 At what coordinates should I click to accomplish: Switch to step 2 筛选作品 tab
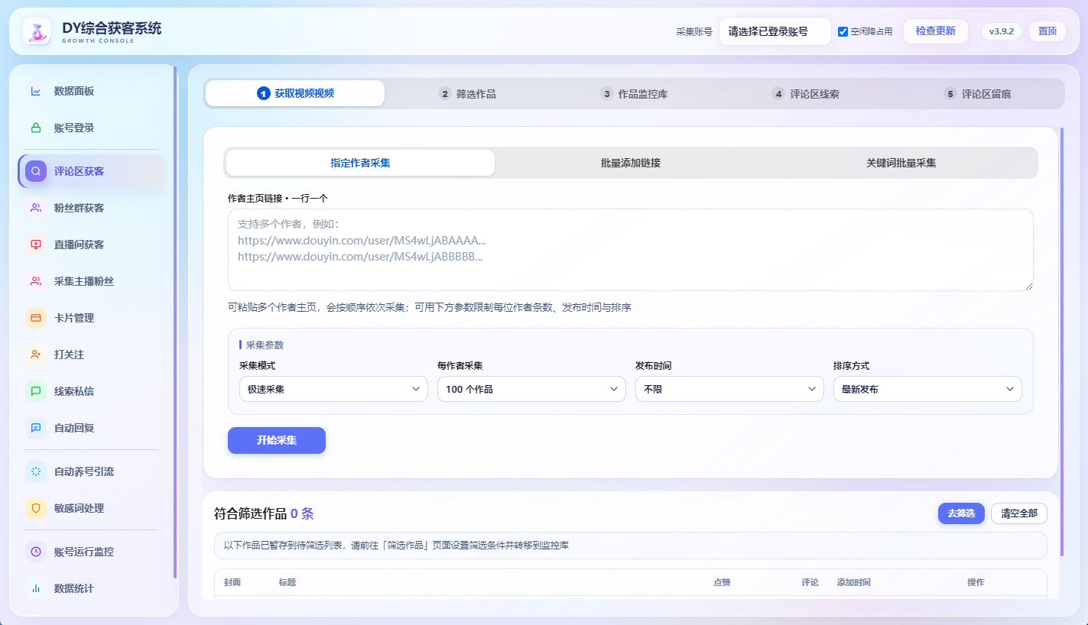click(x=467, y=94)
